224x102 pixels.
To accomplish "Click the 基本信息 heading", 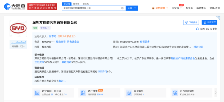I will pyautogui.click(x=39, y=54).
